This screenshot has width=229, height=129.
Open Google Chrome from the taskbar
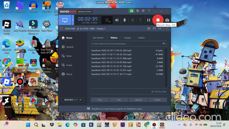(x=146, y=125)
